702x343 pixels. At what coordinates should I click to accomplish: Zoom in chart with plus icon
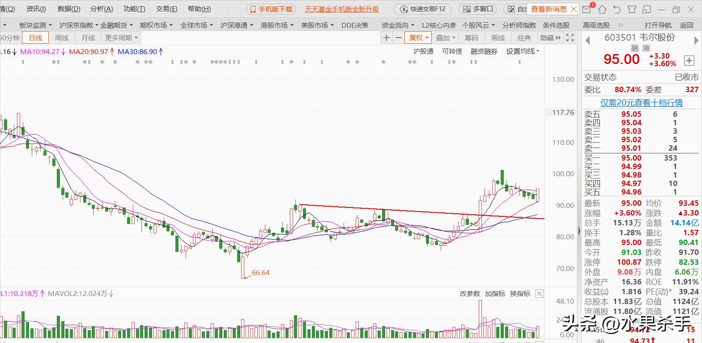(x=387, y=38)
